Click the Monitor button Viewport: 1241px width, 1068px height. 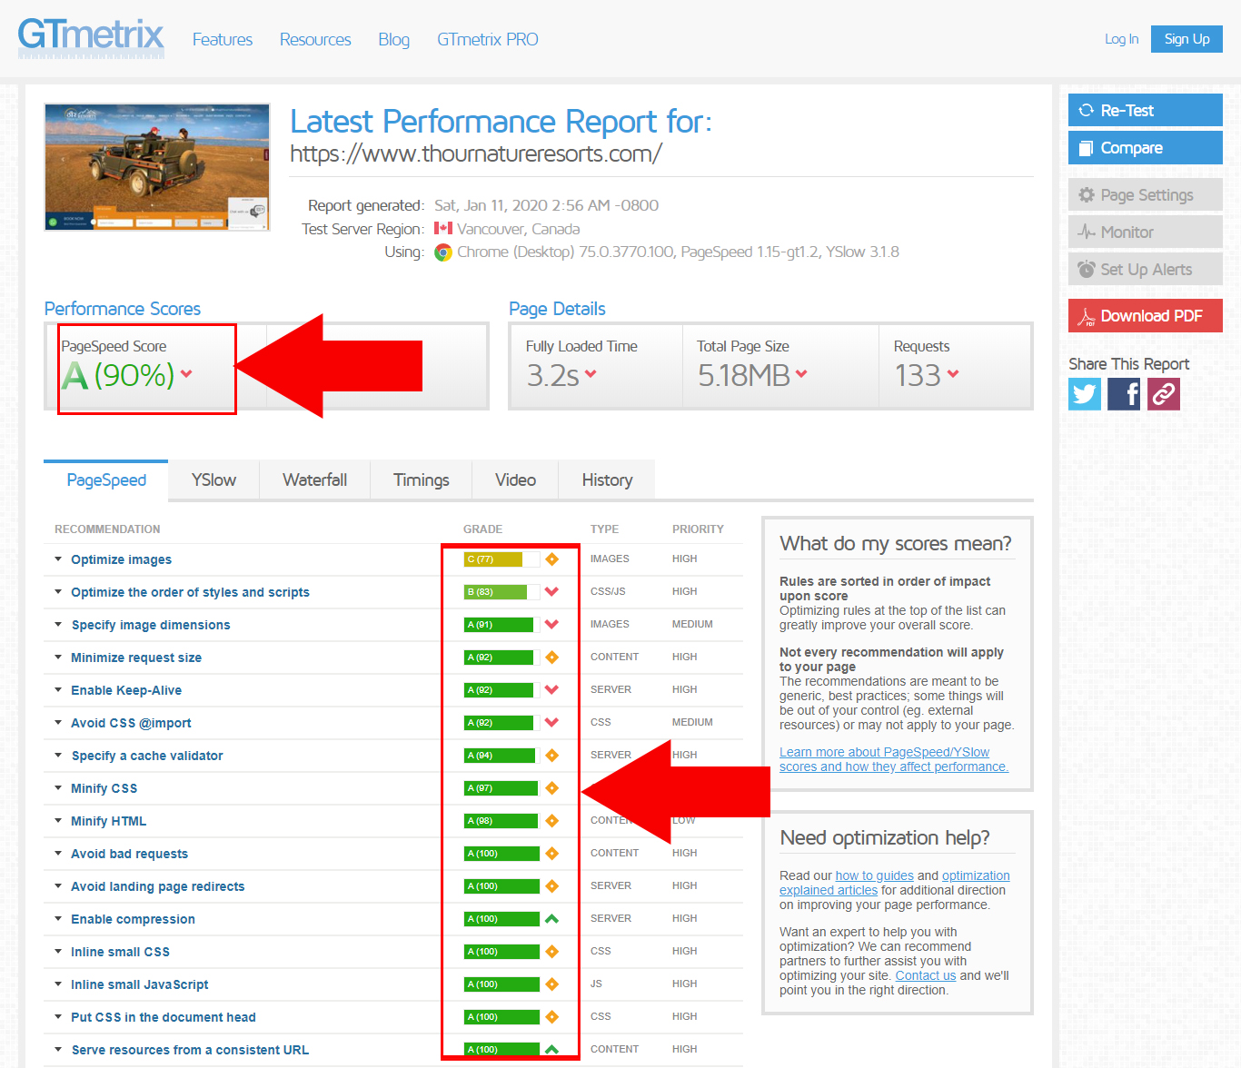(1146, 232)
